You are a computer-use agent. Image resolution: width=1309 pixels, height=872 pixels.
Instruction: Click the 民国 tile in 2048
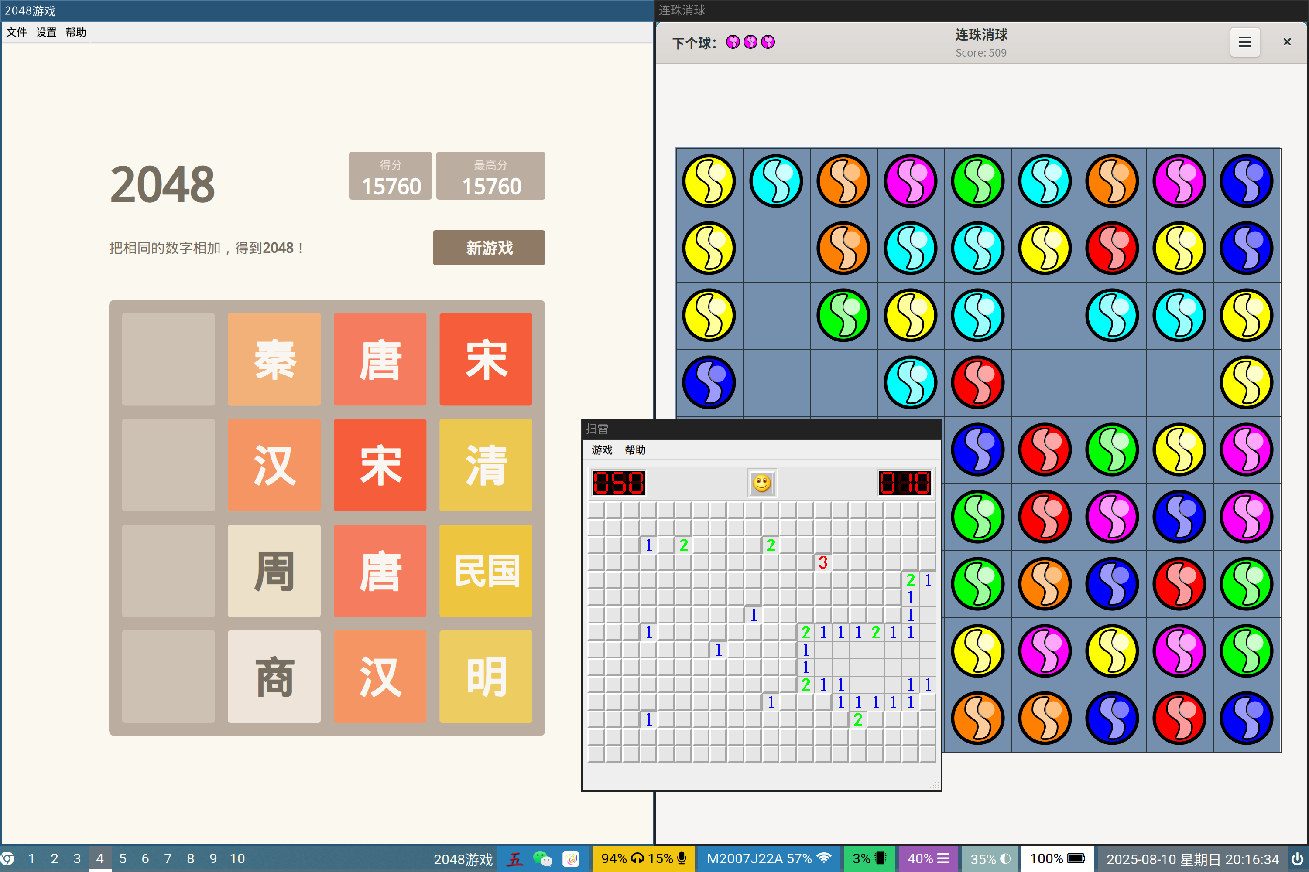coord(486,571)
